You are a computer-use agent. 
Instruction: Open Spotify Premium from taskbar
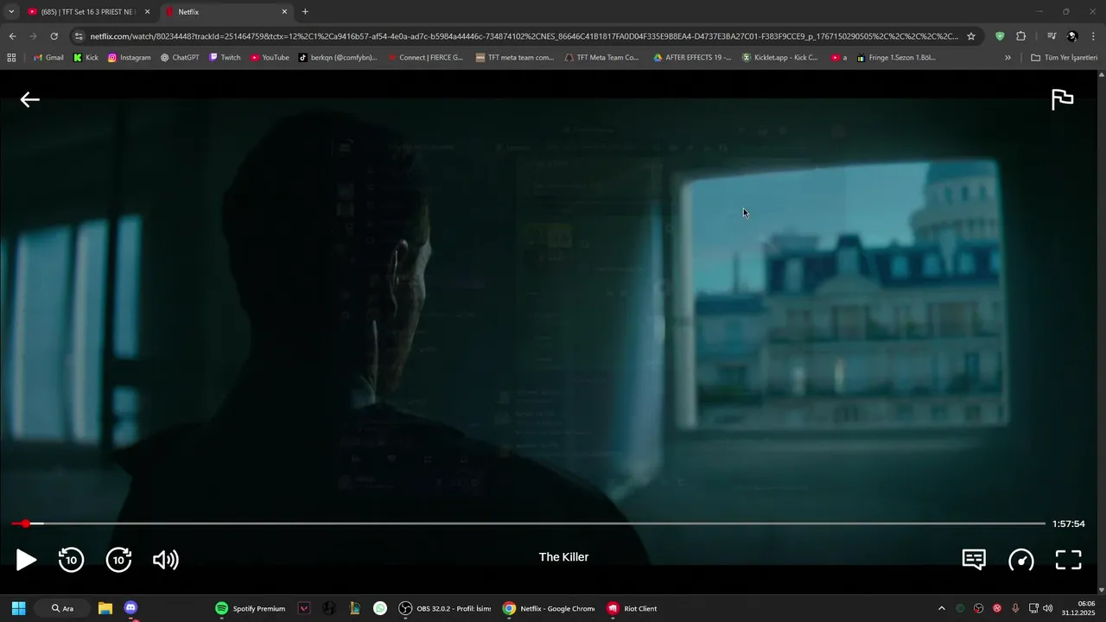(250, 608)
